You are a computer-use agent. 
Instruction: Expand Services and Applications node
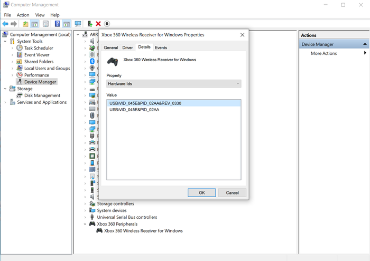(5, 102)
